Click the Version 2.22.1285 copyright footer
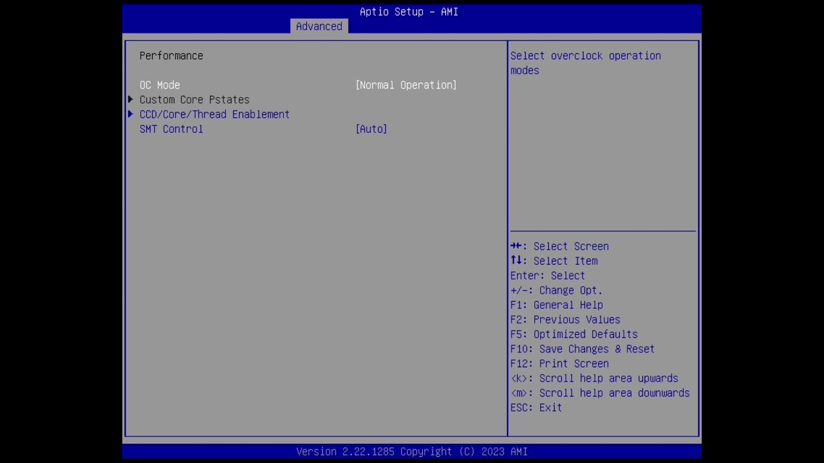 [x=412, y=452]
